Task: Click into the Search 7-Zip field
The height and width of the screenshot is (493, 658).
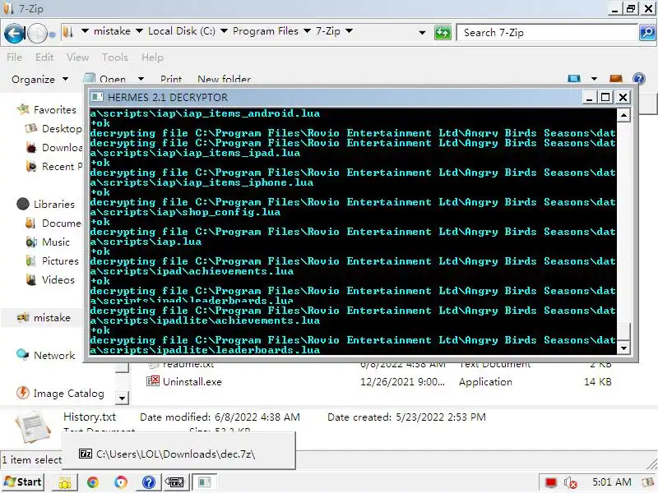Action: [x=546, y=32]
